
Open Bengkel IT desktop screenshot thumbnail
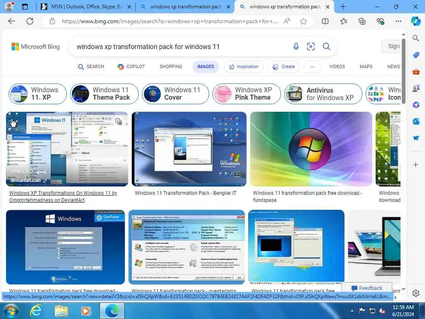(x=189, y=149)
